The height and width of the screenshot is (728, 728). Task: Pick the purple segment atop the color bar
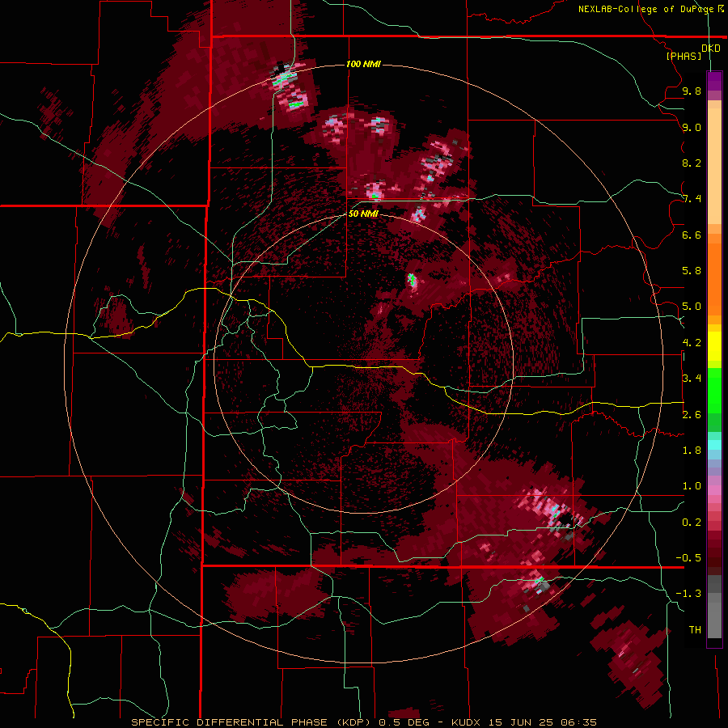tap(714, 81)
